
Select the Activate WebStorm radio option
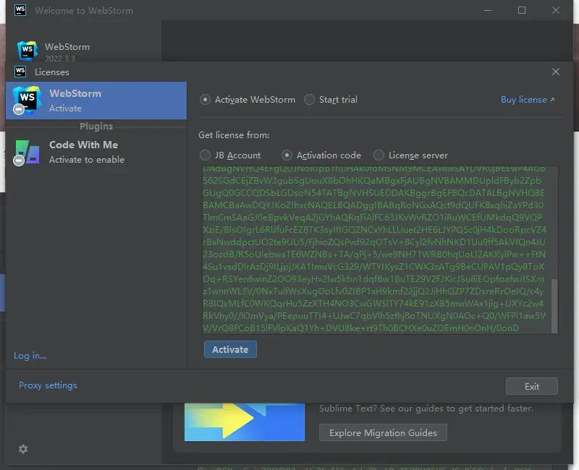(x=206, y=100)
